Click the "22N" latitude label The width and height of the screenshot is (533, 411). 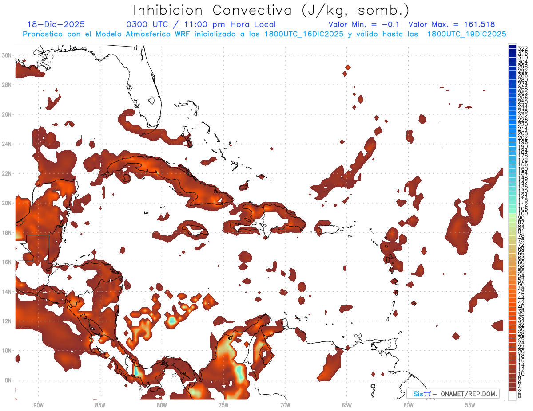pyautogui.click(x=8, y=173)
